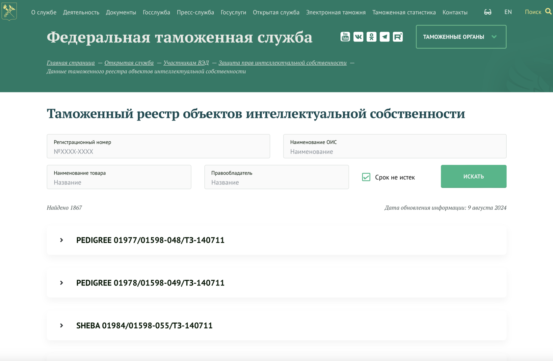Open the Rutube channel icon
553x361 pixels.
point(398,37)
